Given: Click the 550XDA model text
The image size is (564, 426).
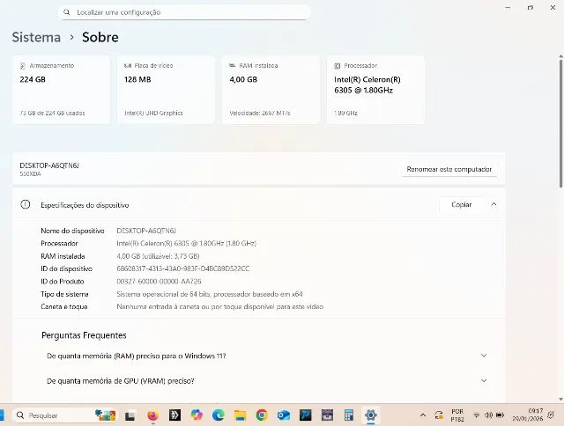Looking at the screenshot, I should pyautogui.click(x=30, y=174).
